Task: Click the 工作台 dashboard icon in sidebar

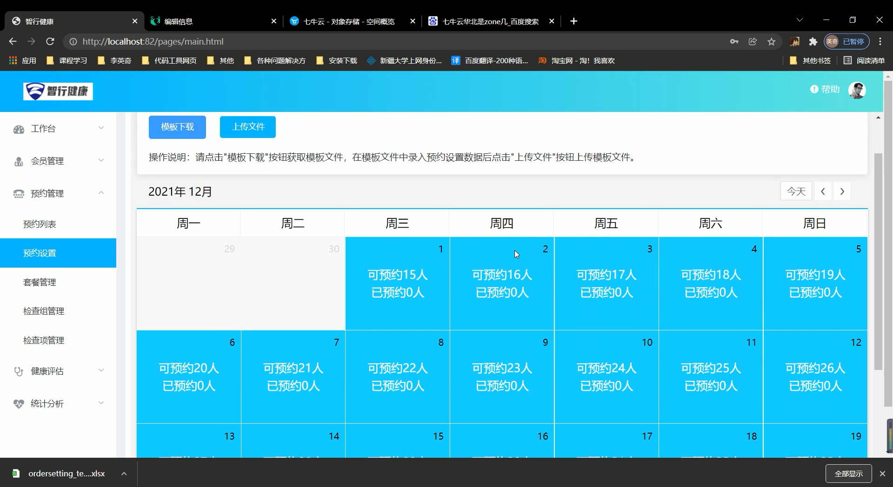Action: click(x=19, y=129)
